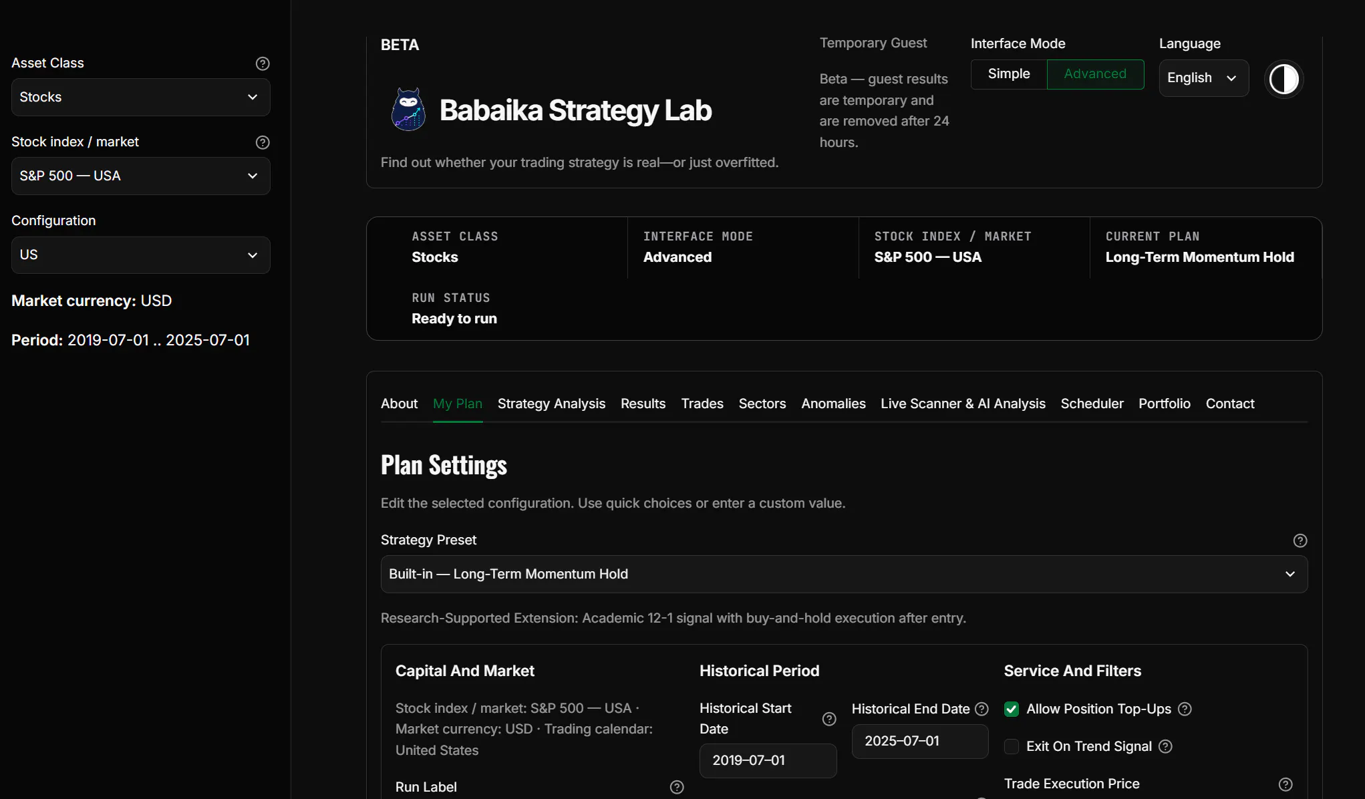
Task: Open the English language dropdown
Action: [x=1203, y=78]
